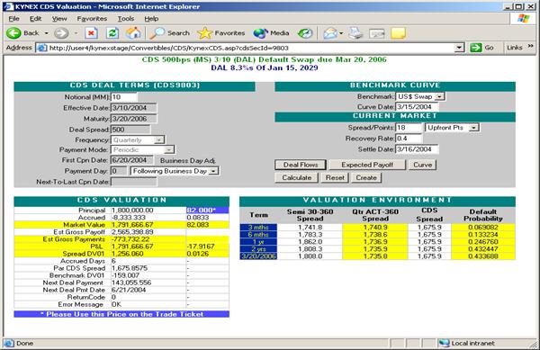Click the Print icon
Screen dimensions: 540x350
pyautogui.click(x=355, y=33)
